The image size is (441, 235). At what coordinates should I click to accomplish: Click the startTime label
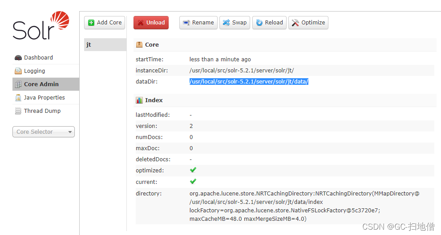click(x=150, y=60)
